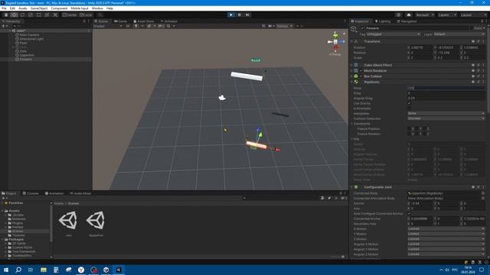Toggle the Forearm active checkbox in Inspector
The width and height of the screenshot is (490, 275).
[362, 28]
